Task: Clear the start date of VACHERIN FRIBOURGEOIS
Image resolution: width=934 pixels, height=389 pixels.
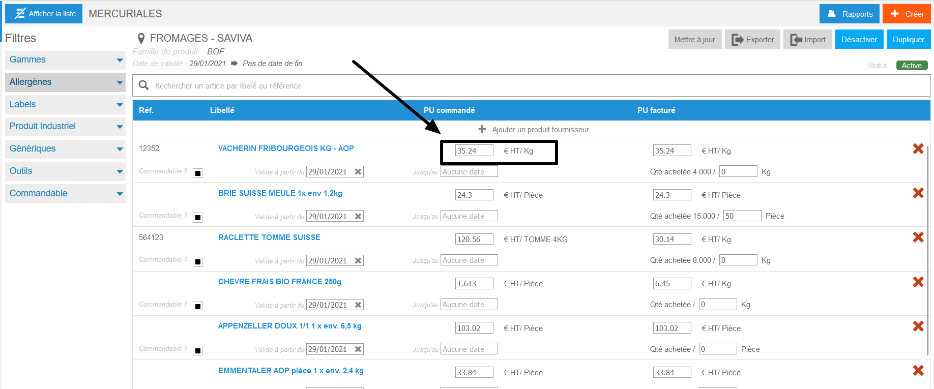Action: click(358, 172)
